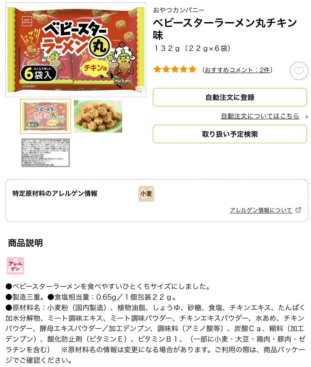This screenshot has width=311, height=367.
Task: Click the 小麦 wheat allergen icon
Action: tap(146, 194)
